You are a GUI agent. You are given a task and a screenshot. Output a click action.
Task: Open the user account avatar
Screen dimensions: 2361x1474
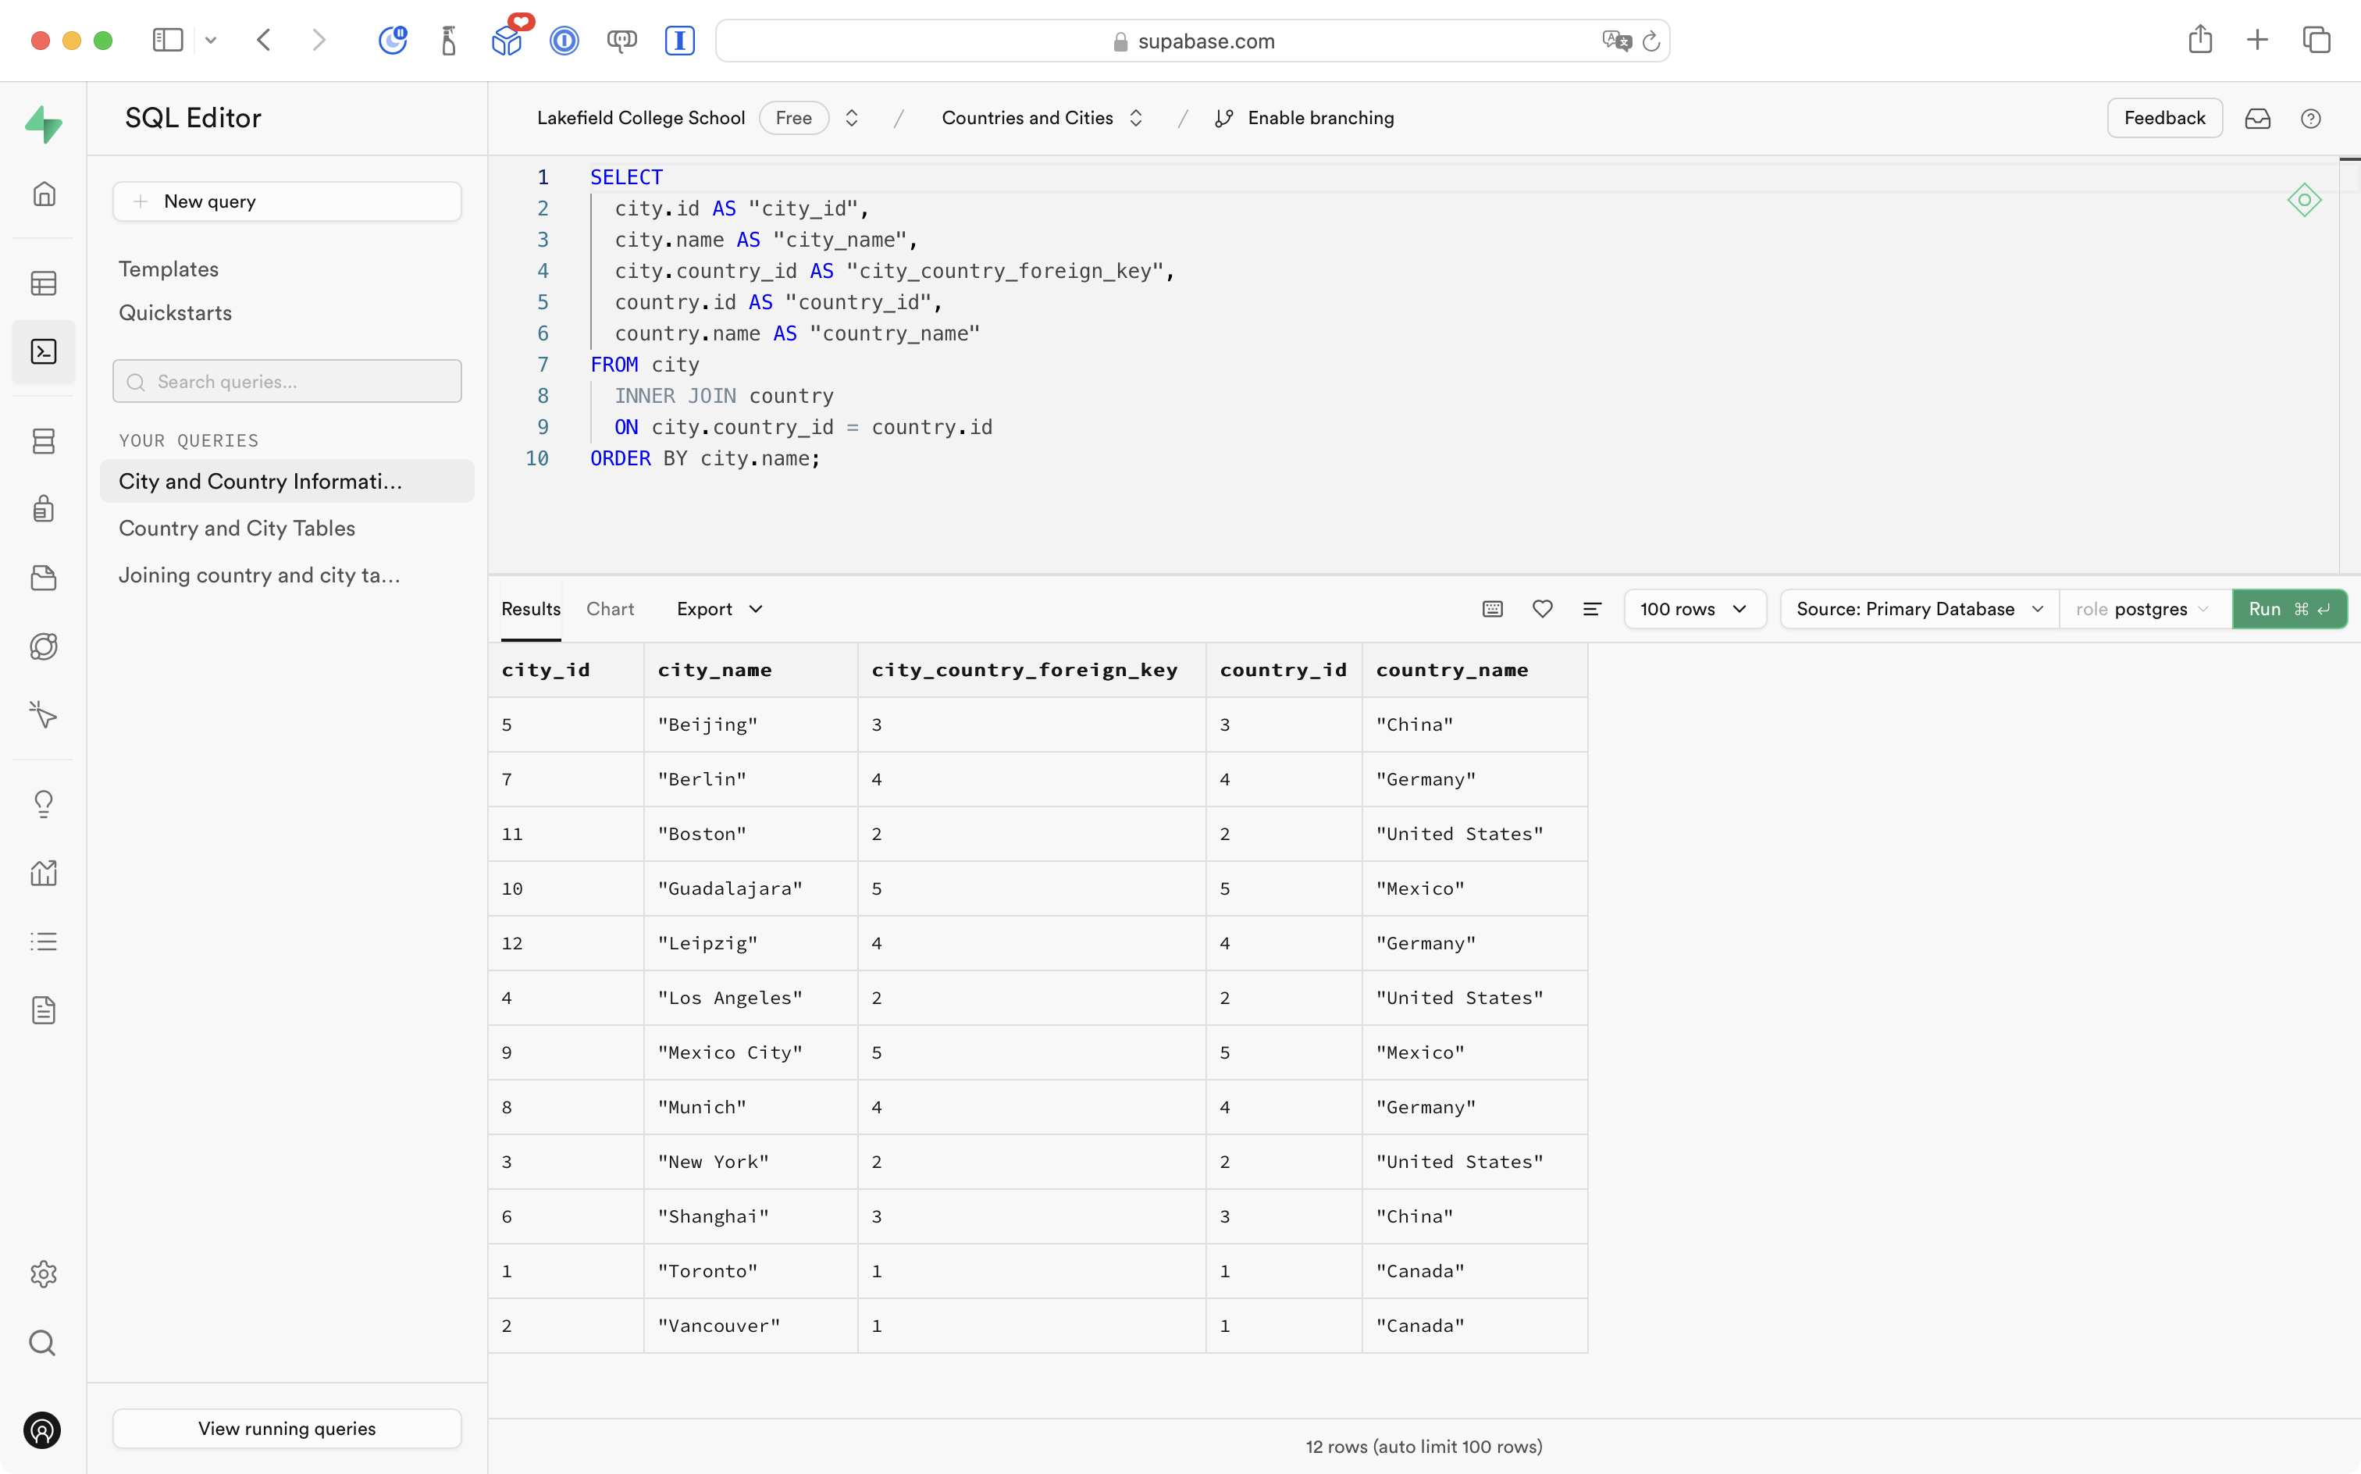pos(42,1430)
